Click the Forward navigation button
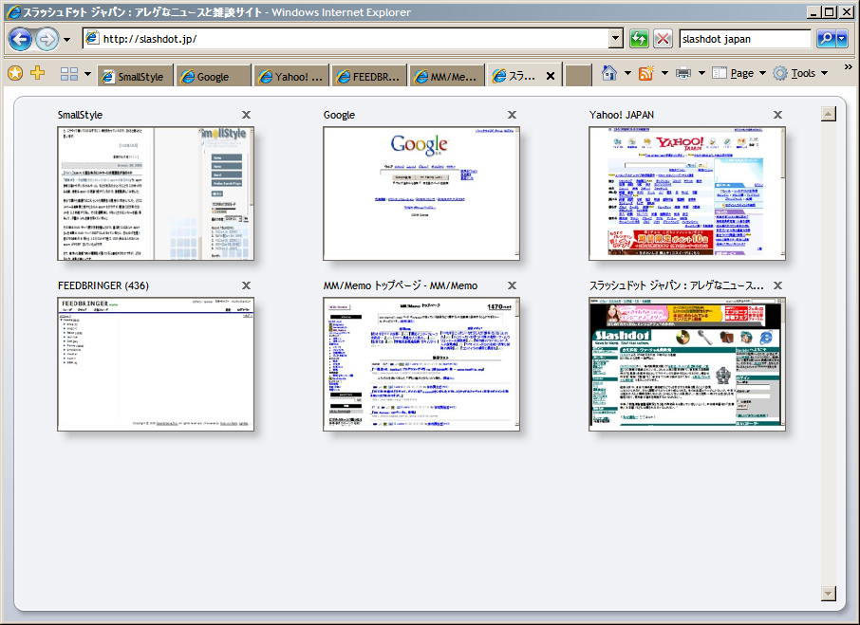860x625 pixels. 47,39
